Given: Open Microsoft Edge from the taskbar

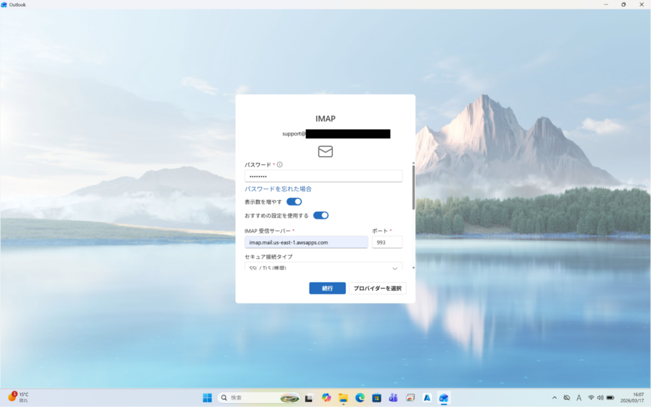Looking at the screenshot, I should [x=360, y=397].
